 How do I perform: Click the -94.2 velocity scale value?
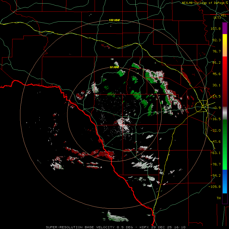(216, 176)
